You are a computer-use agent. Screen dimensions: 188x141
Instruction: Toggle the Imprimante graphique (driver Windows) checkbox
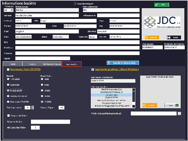point(92,69)
